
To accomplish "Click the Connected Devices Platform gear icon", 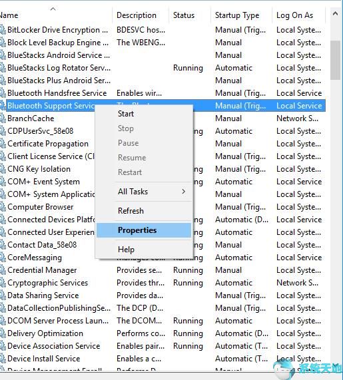I will click(x=3, y=220).
